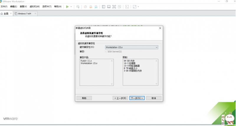Close the 主页 tab
Image resolution: width=236 pixels, height=126 pixels.
tap(11, 13)
